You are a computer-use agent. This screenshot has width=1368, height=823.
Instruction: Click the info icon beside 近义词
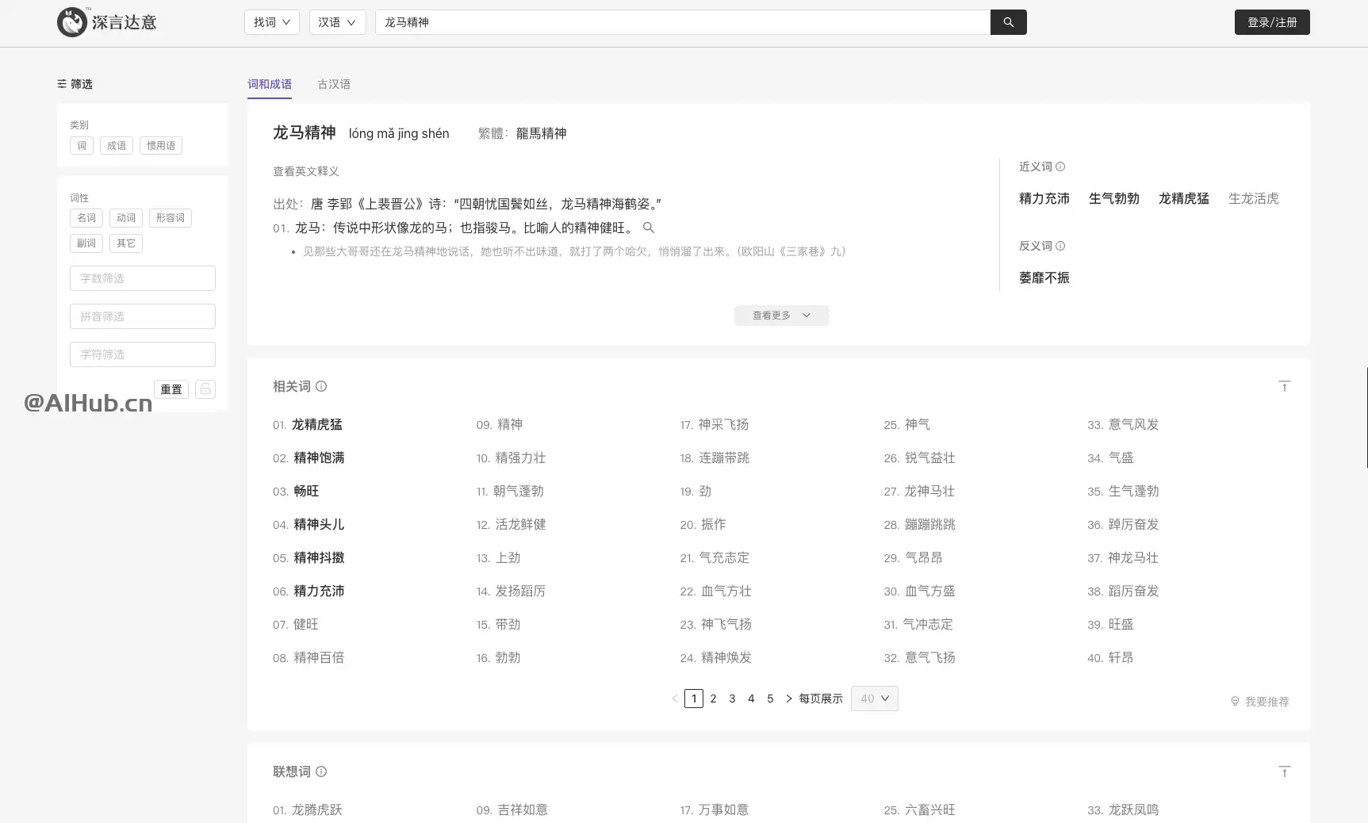pyautogui.click(x=1062, y=167)
